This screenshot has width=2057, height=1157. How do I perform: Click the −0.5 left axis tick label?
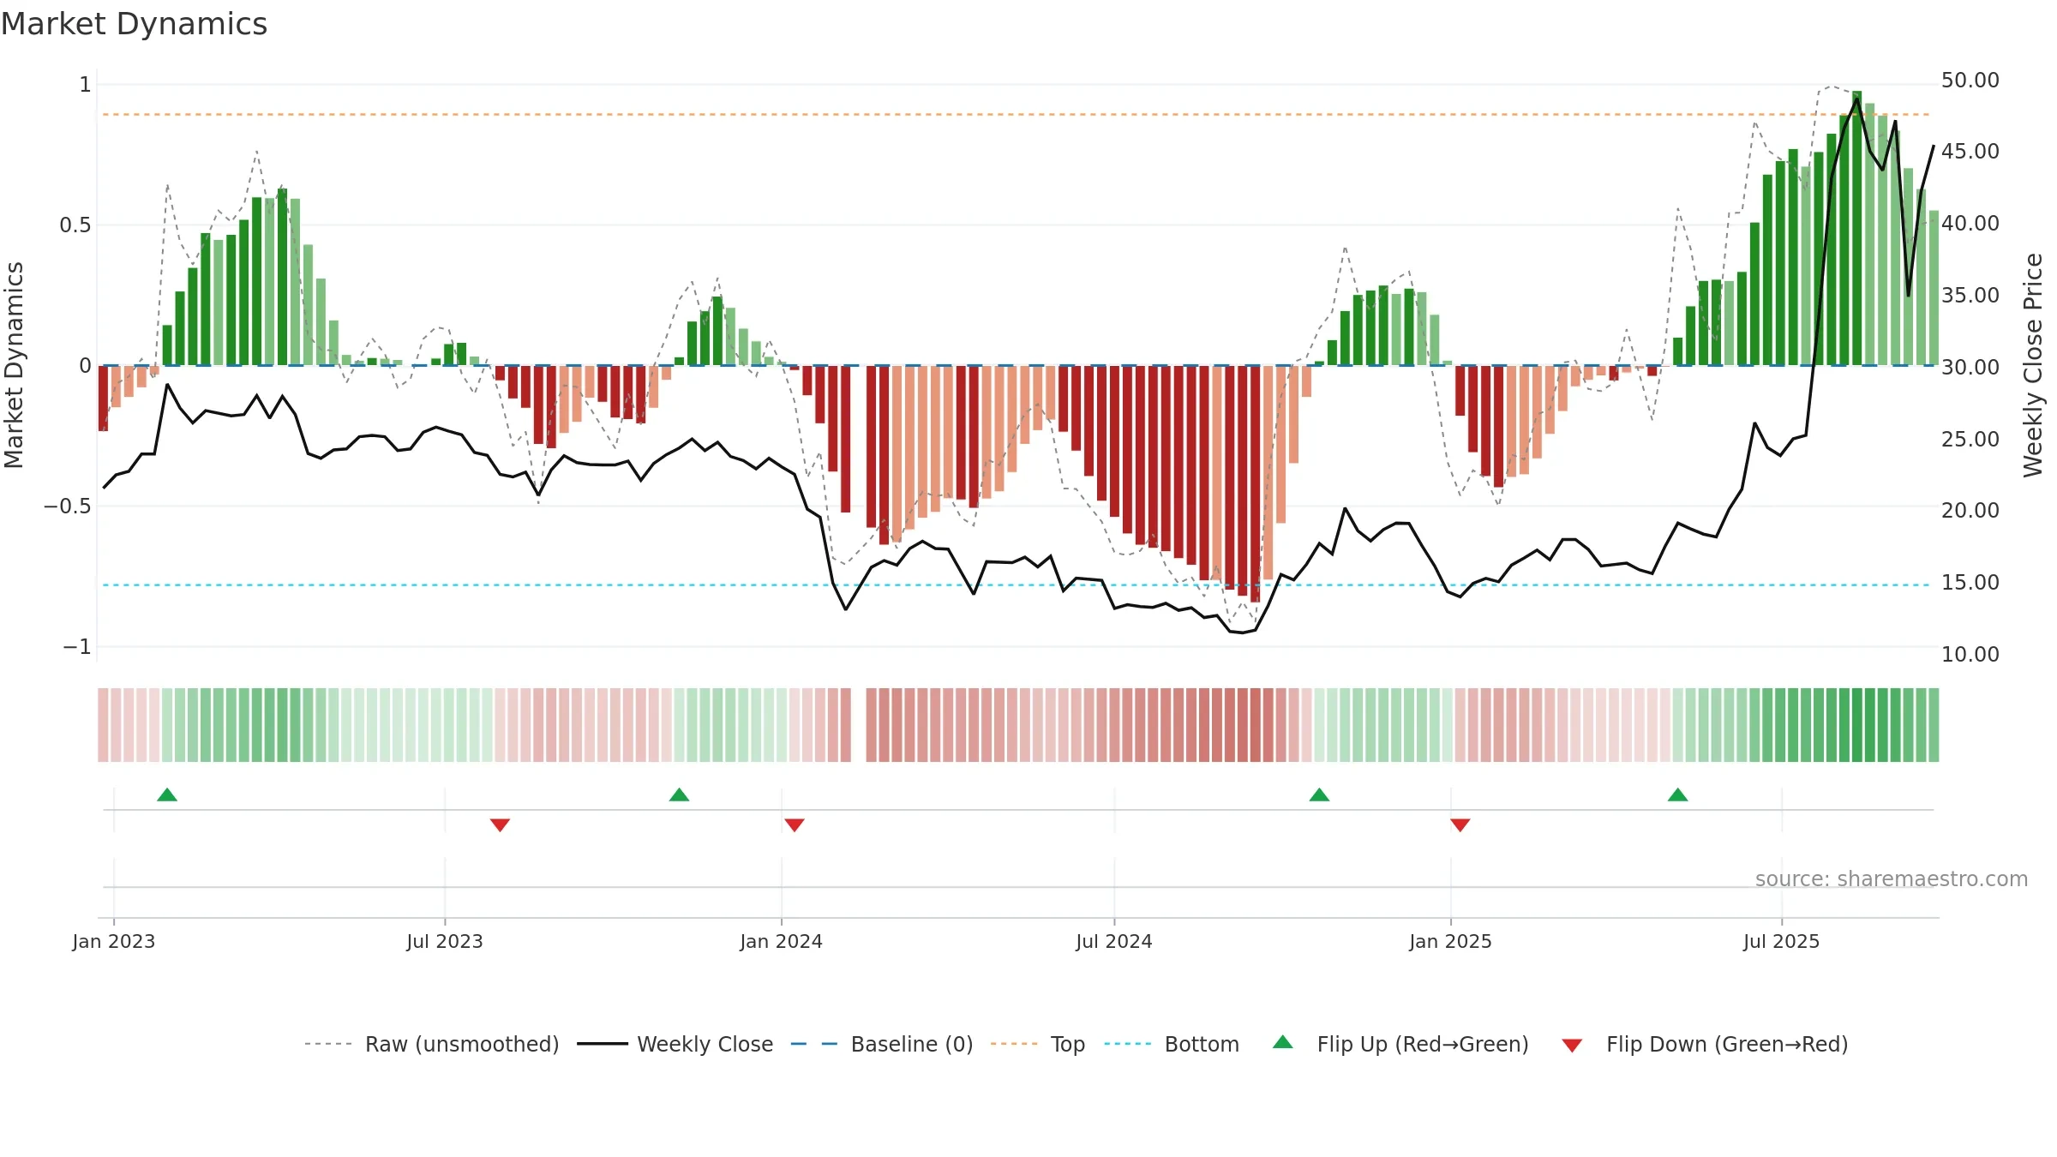(67, 507)
